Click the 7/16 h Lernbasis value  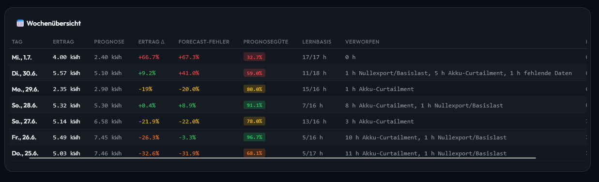(312, 105)
